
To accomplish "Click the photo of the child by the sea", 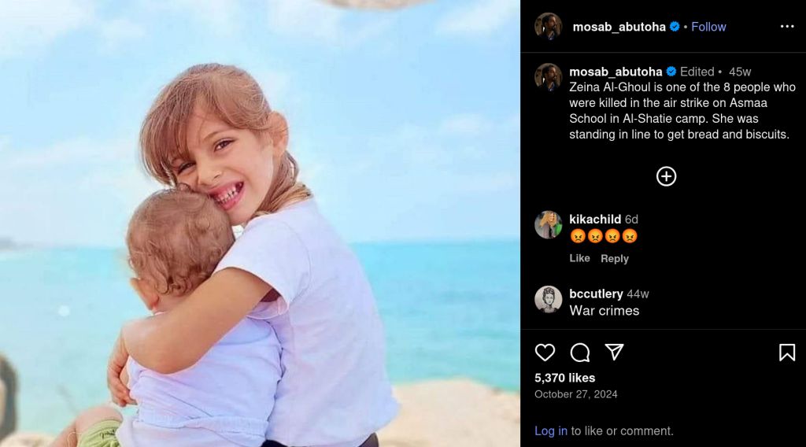I will [260, 223].
